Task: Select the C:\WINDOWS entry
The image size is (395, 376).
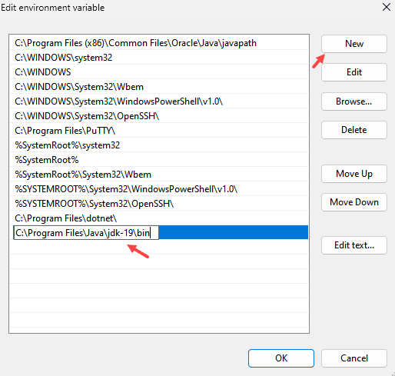Action: click(x=159, y=72)
